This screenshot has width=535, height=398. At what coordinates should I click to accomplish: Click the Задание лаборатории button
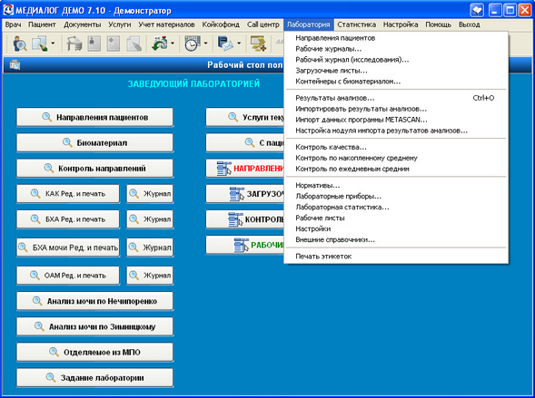pyautogui.click(x=94, y=377)
